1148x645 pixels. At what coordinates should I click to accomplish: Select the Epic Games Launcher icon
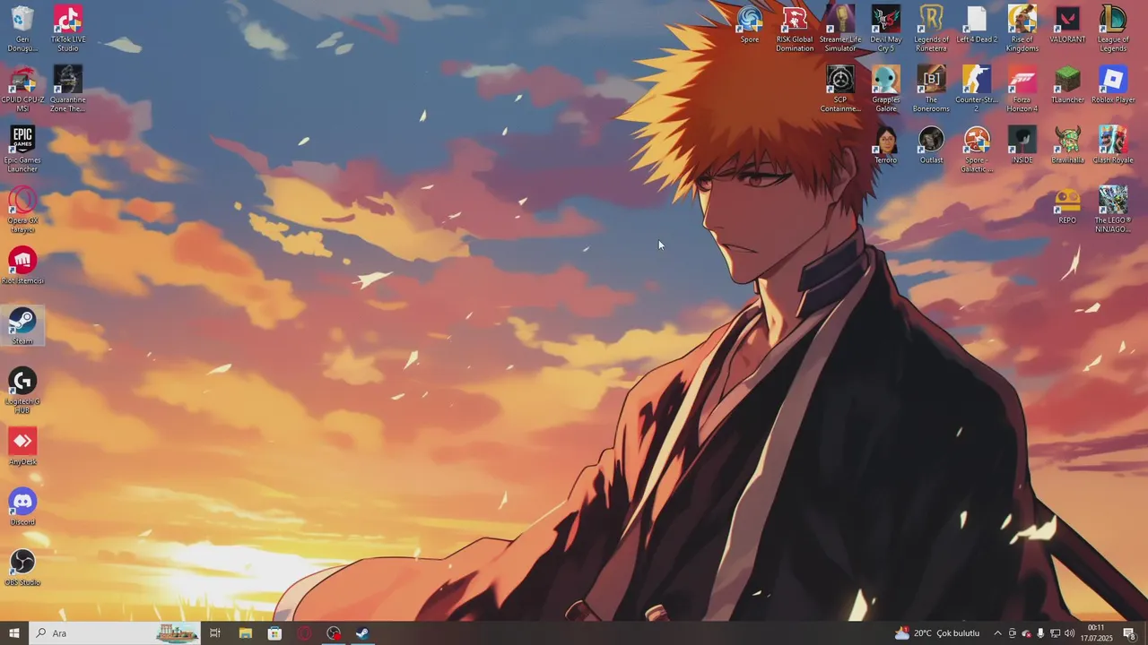point(22,149)
